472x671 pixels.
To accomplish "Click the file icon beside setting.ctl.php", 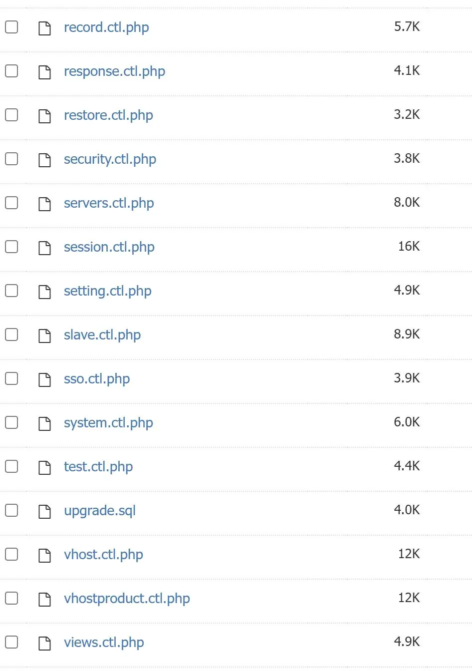I will (45, 292).
